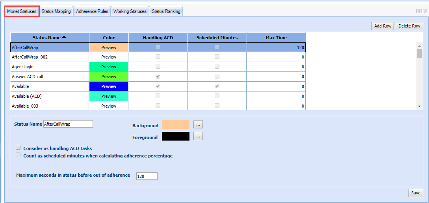The height and width of the screenshot is (203, 429).
Task: Click scroll down arrow in status table
Action: tap(419, 106)
